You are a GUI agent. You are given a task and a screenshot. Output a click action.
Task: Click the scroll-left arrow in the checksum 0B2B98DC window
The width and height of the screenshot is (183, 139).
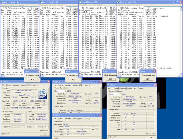[x=118, y=76]
